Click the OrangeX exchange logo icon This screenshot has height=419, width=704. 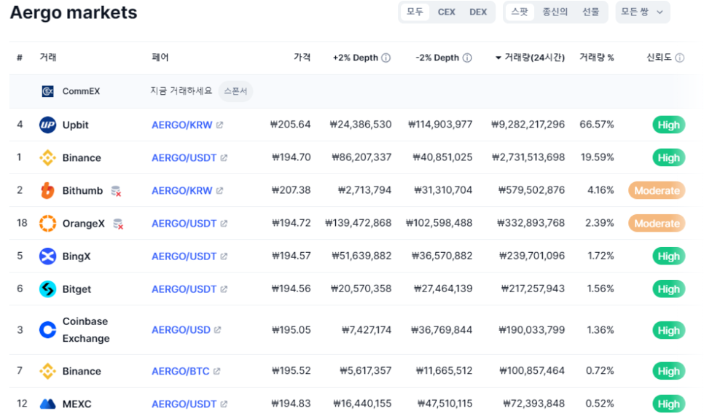(47, 223)
